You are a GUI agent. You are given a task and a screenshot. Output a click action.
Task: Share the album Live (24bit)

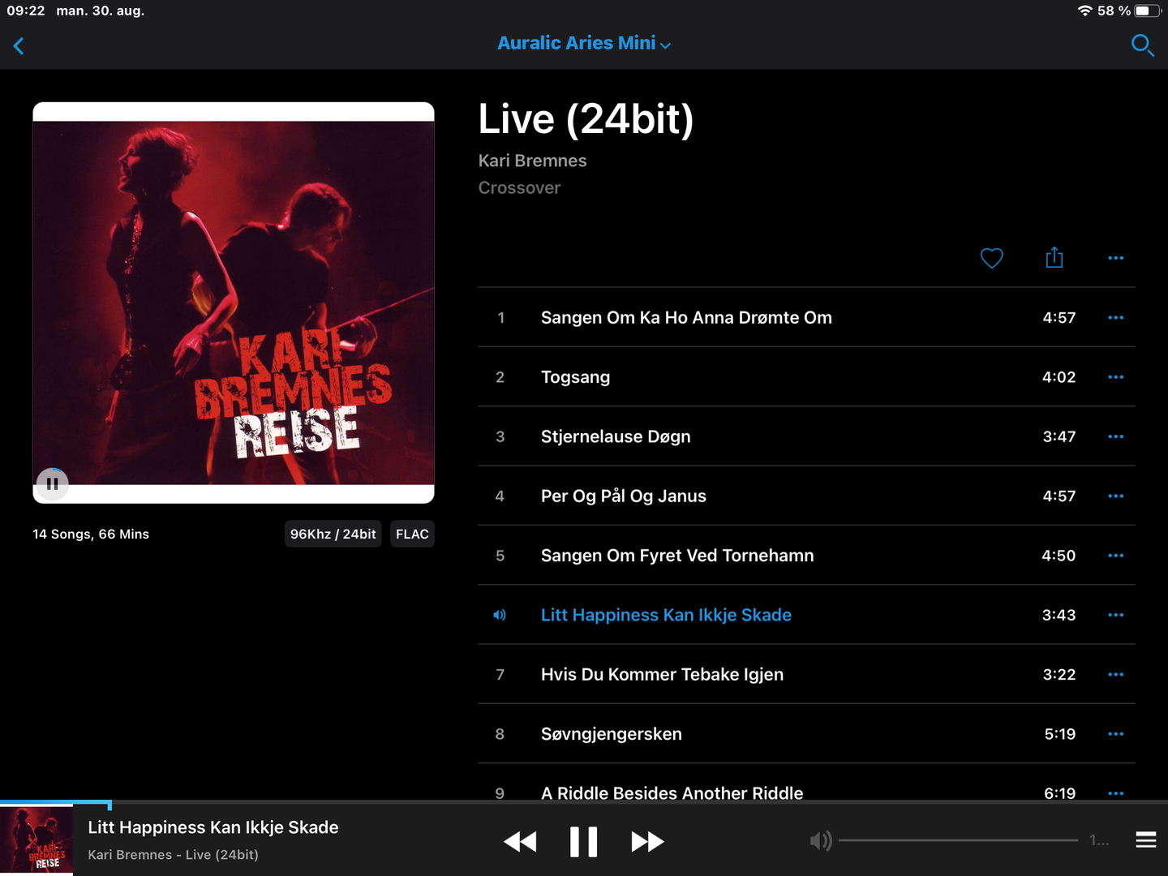(1054, 257)
